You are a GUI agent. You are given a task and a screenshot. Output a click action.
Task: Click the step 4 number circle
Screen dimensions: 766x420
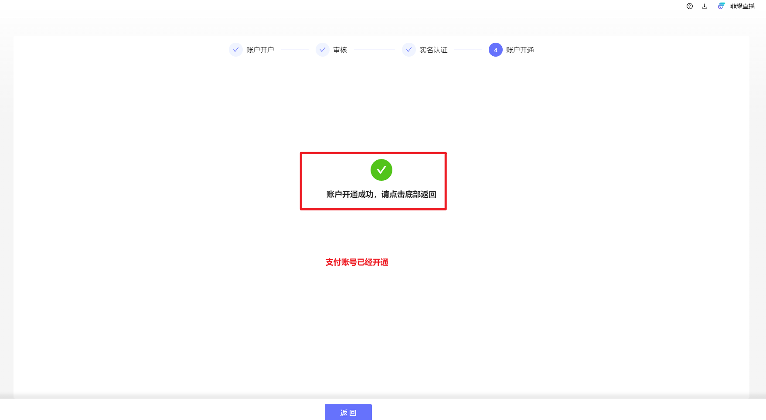click(x=495, y=50)
